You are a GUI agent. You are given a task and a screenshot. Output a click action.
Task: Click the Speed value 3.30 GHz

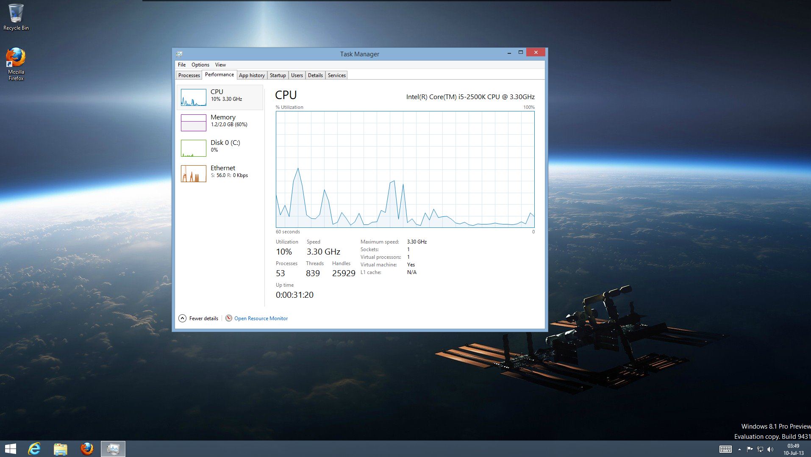323,252
